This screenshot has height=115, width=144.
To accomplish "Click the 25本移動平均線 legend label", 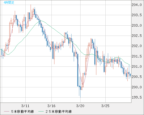I will (59, 112).
